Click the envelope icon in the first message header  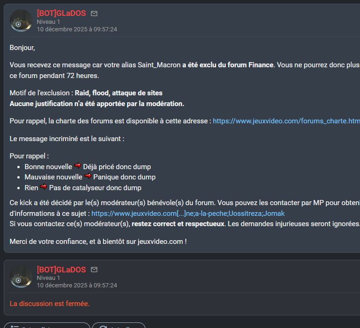pyautogui.click(x=94, y=14)
